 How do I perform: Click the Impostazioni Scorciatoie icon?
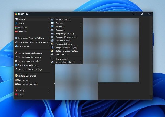tap(16, 61)
